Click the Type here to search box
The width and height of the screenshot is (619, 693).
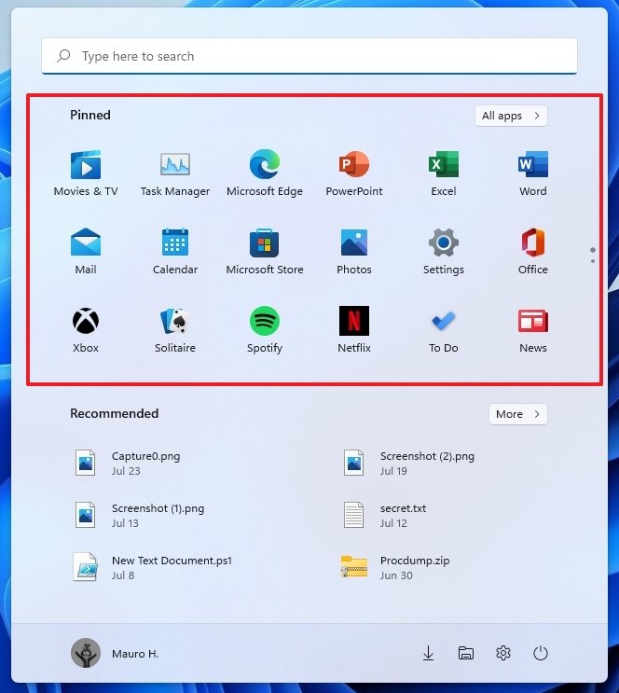coord(309,56)
